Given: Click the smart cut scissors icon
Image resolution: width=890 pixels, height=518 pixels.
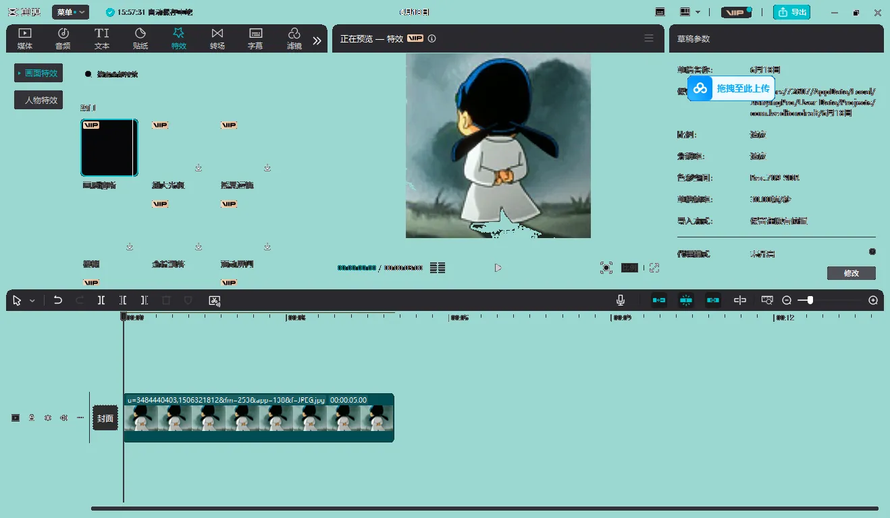Looking at the screenshot, I should point(215,300).
